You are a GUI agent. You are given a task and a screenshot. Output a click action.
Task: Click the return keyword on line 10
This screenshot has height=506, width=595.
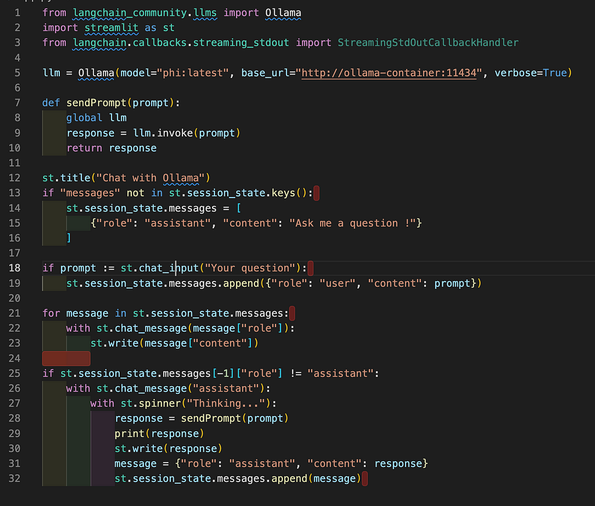tap(84, 148)
